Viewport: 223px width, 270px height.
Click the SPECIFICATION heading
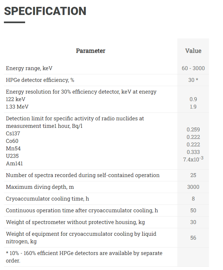[45, 11]
